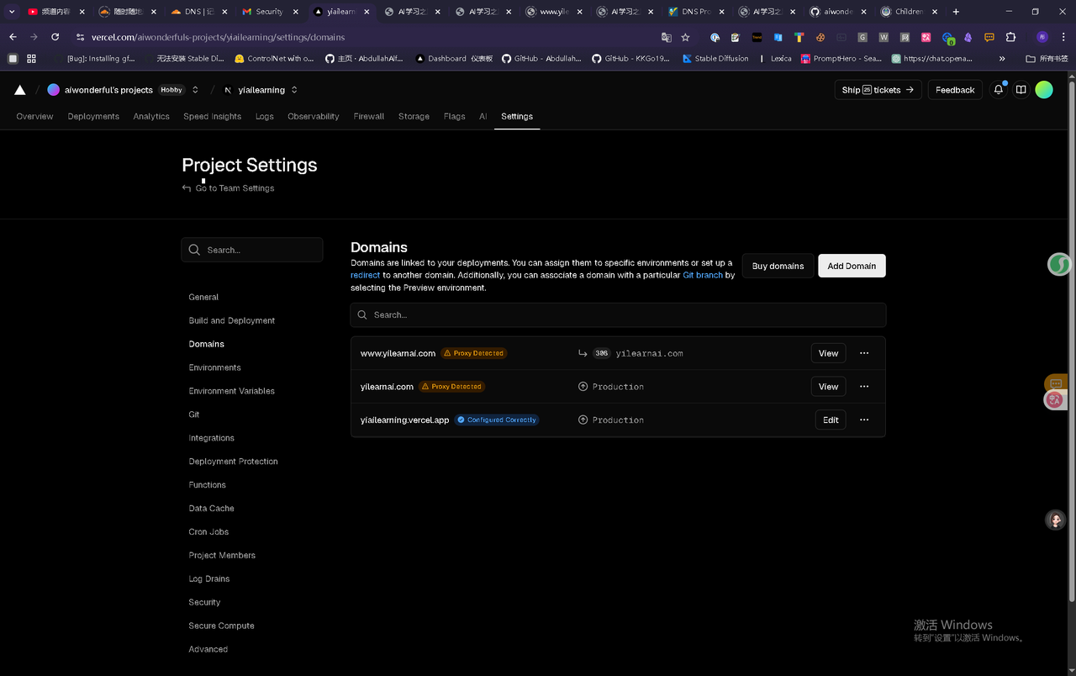Open more options for www.yilearnai.com
This screenshot has height=676, width=1076.
tap(864, 353)
